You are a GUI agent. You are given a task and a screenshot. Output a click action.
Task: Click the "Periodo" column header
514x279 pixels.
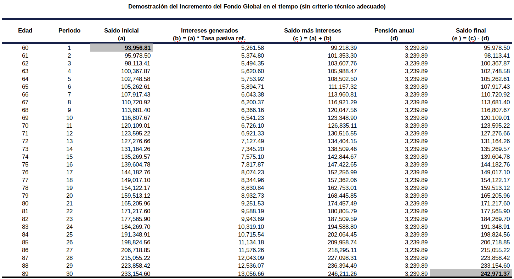coord(69,31)
